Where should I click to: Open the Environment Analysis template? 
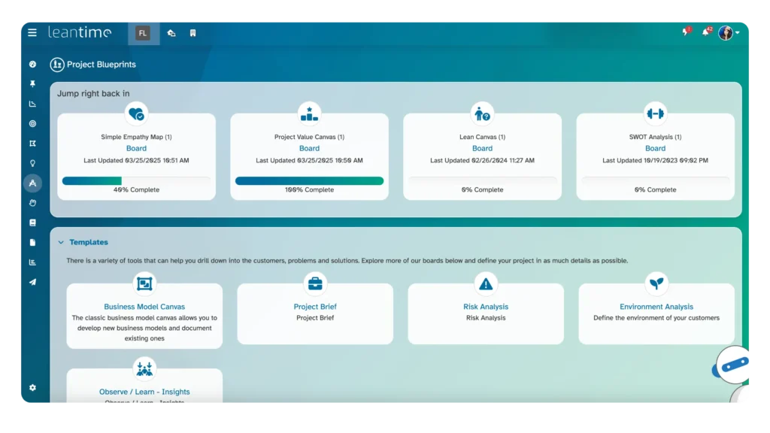pyautogui.click(x=656, y=307)
